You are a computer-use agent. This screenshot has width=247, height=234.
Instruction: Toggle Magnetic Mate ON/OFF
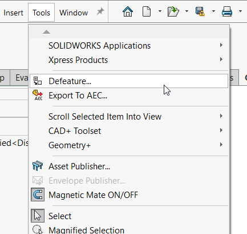[129, 195]
